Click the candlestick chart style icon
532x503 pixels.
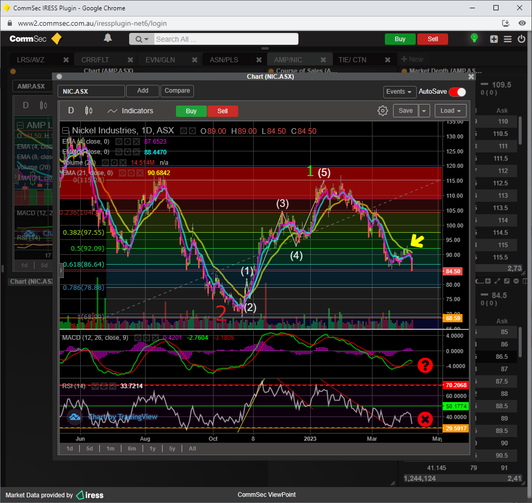coord(88,111)
